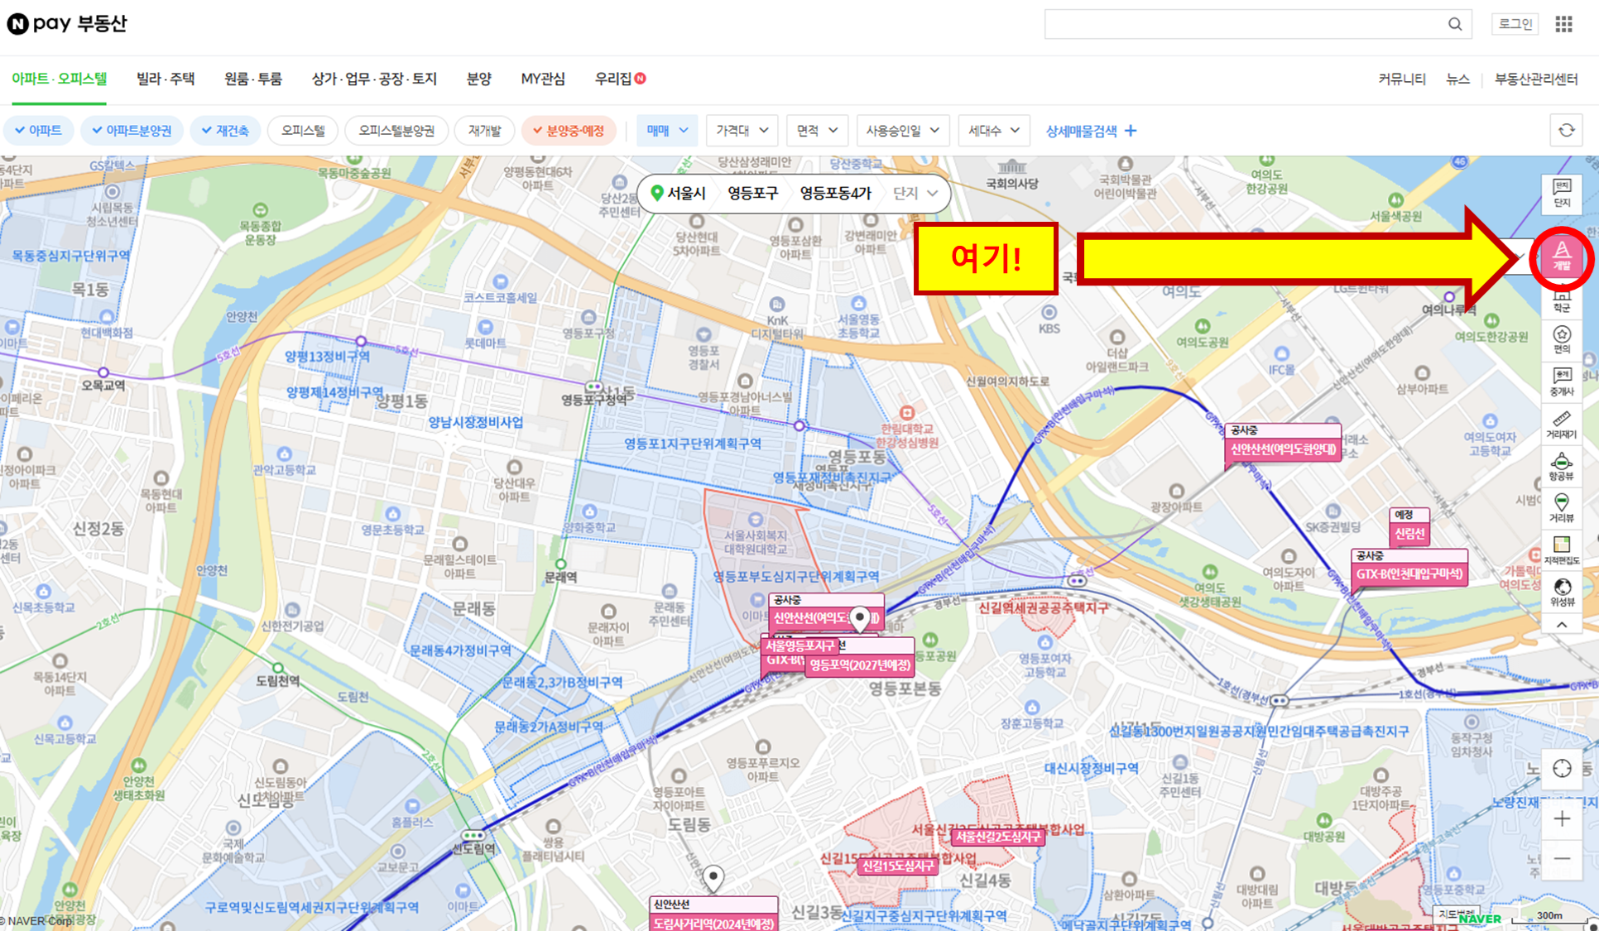Open the 단지 map layer icon

pos(1561,194)
